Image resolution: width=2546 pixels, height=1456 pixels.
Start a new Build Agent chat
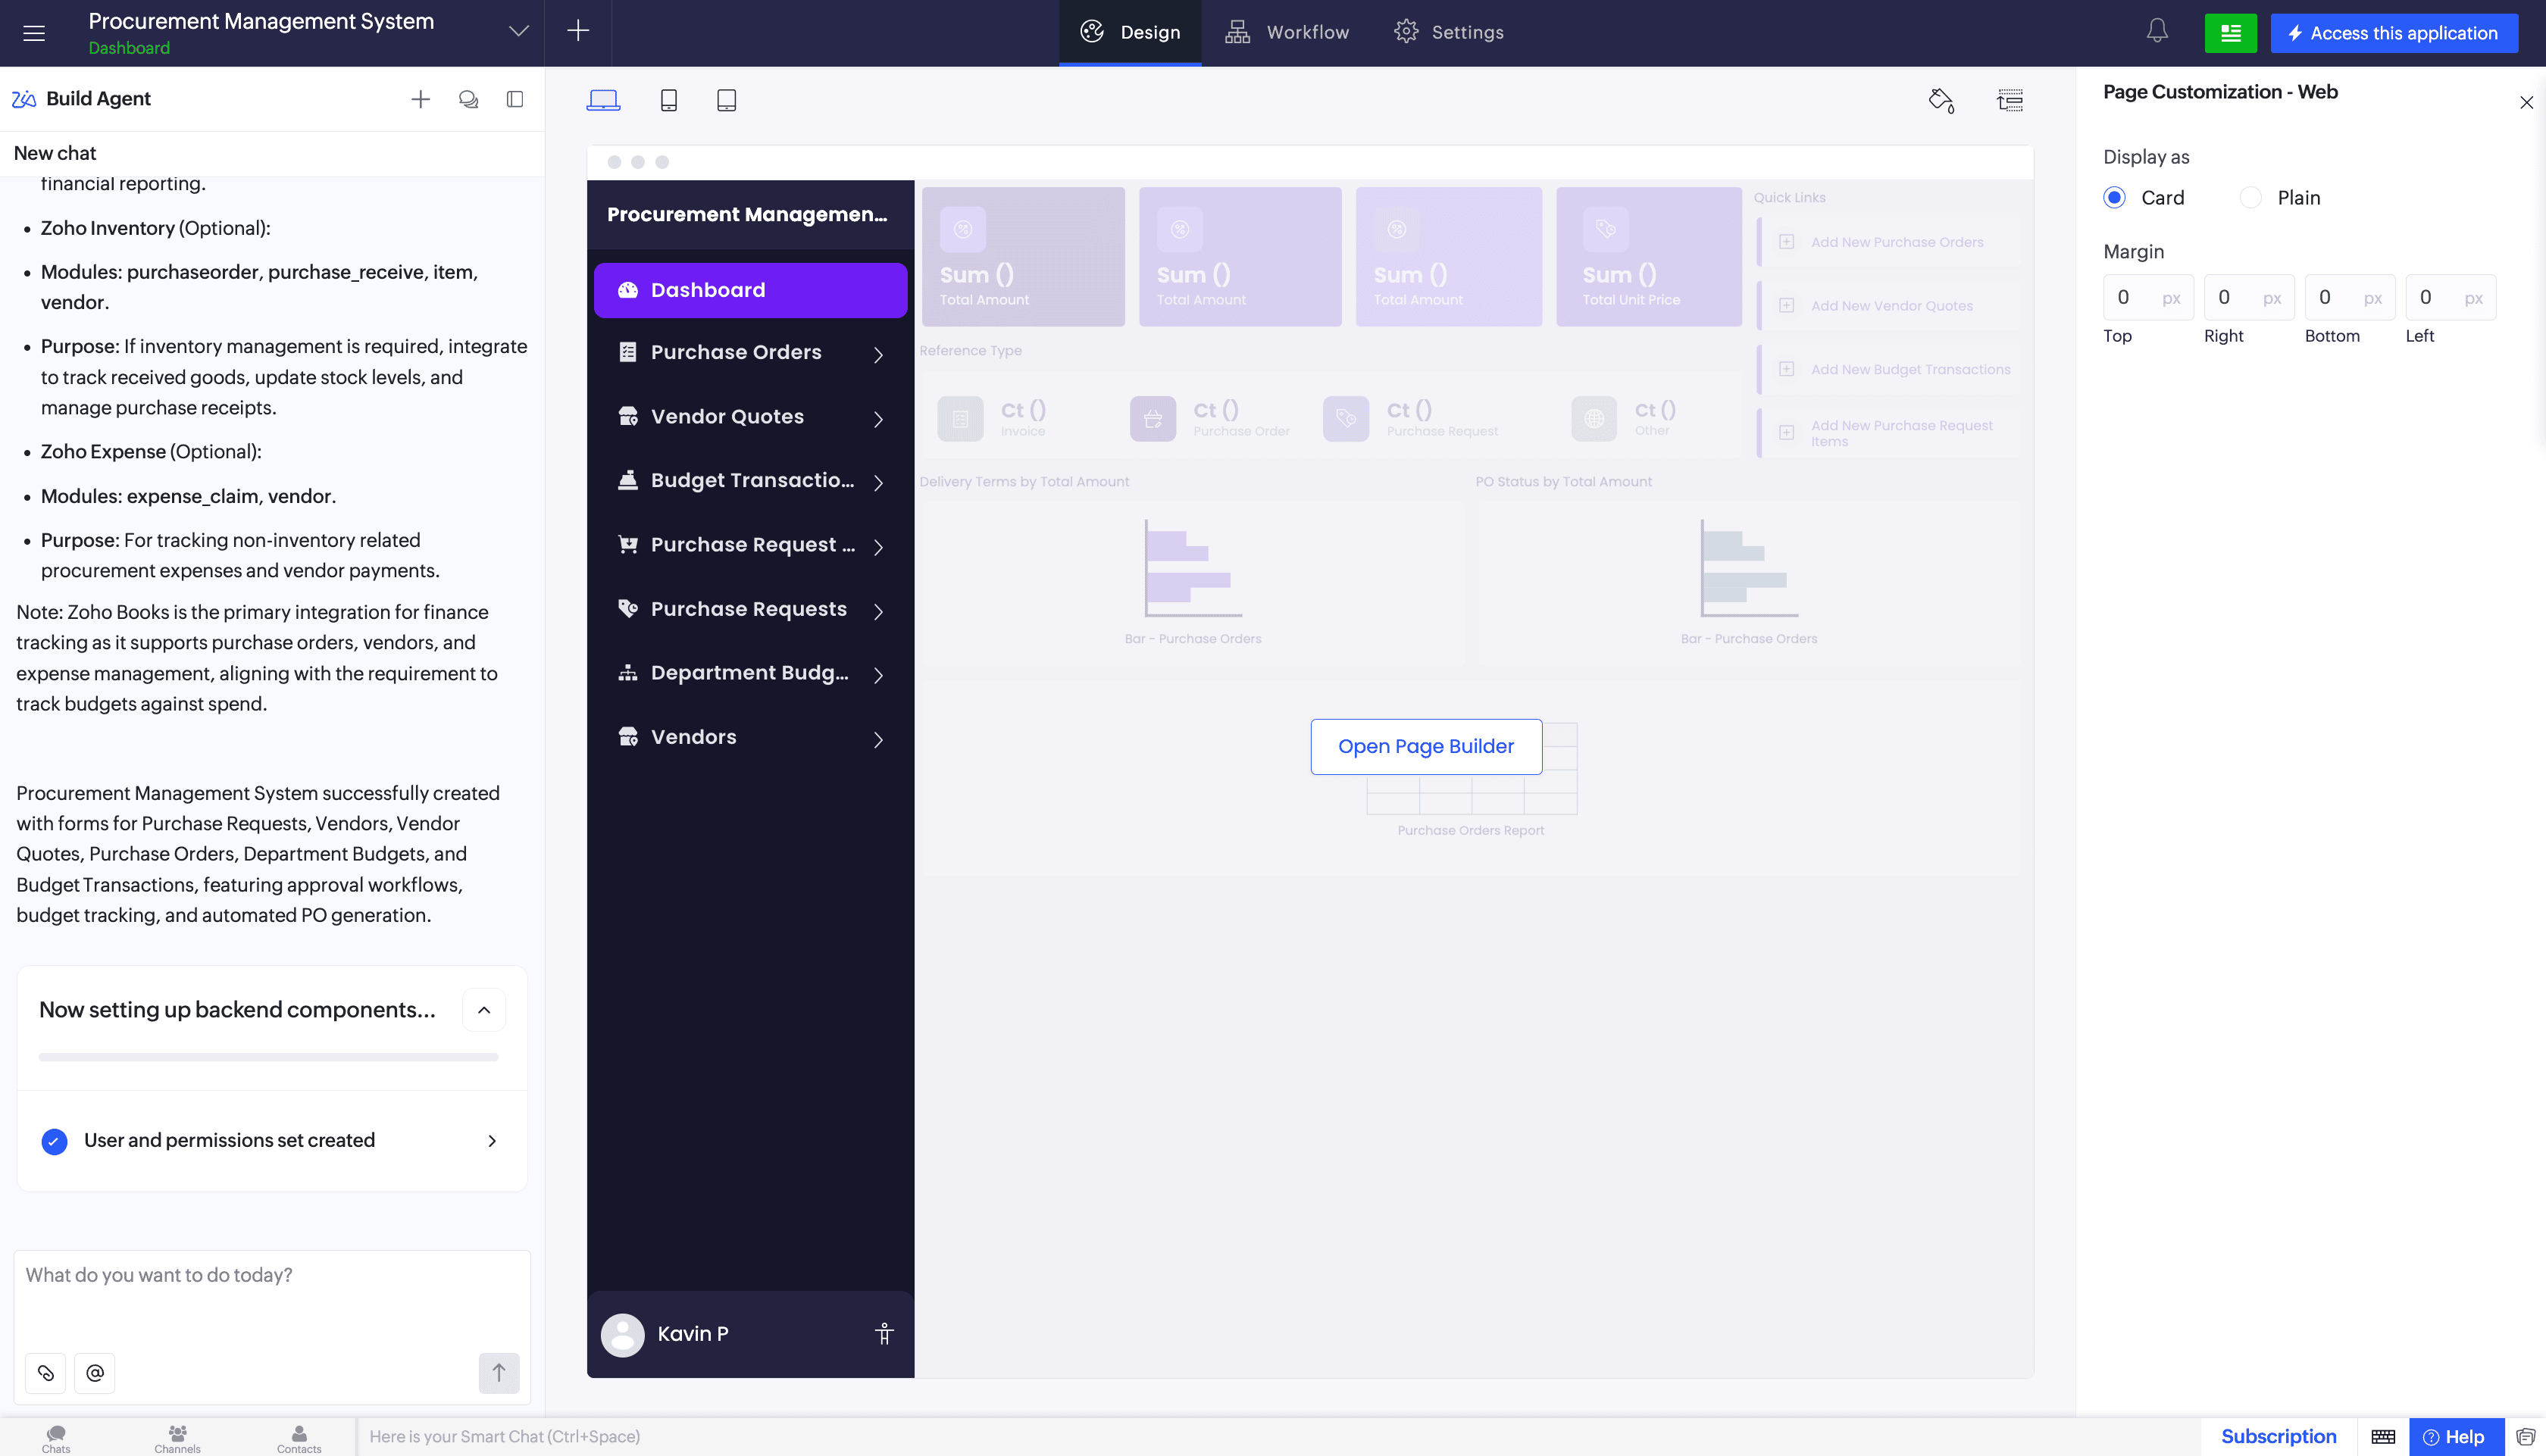(x=421, y=99)
